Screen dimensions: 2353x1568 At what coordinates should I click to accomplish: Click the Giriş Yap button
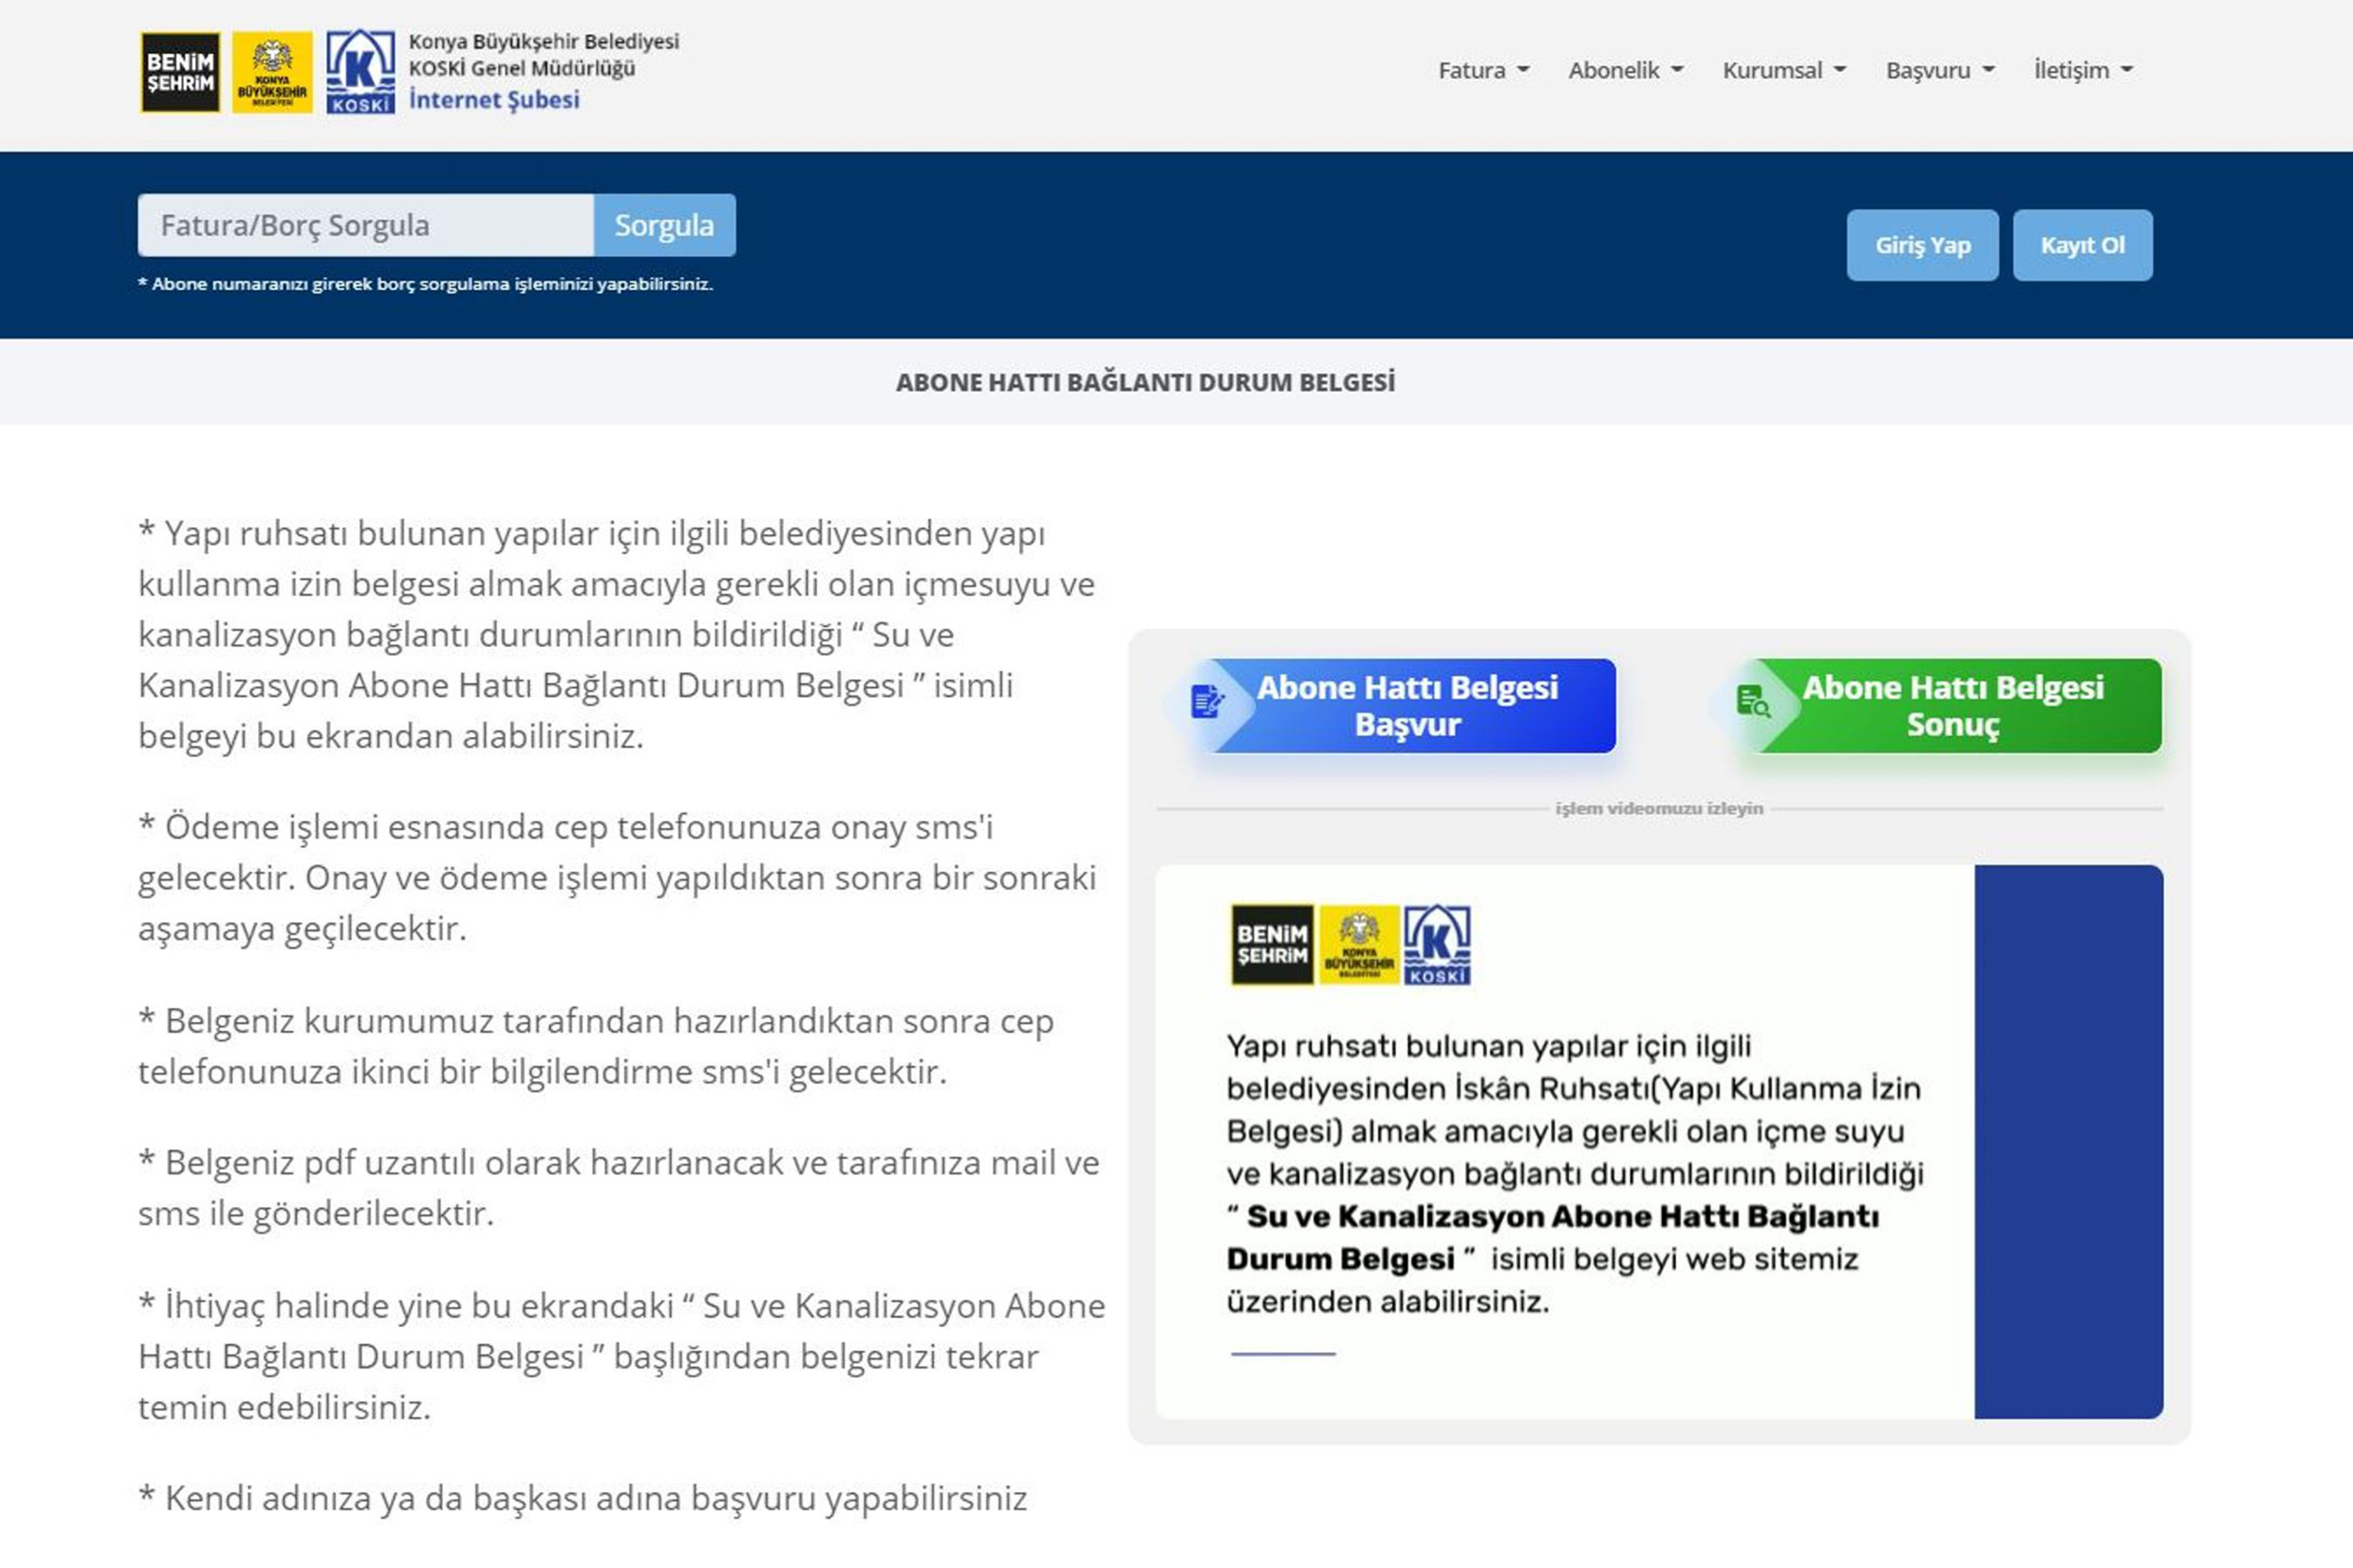tap(1922, 245)
